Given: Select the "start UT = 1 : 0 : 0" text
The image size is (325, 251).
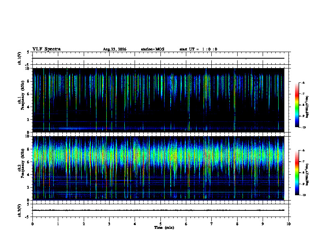Looking at the screenshot, I should coord(198,49).
